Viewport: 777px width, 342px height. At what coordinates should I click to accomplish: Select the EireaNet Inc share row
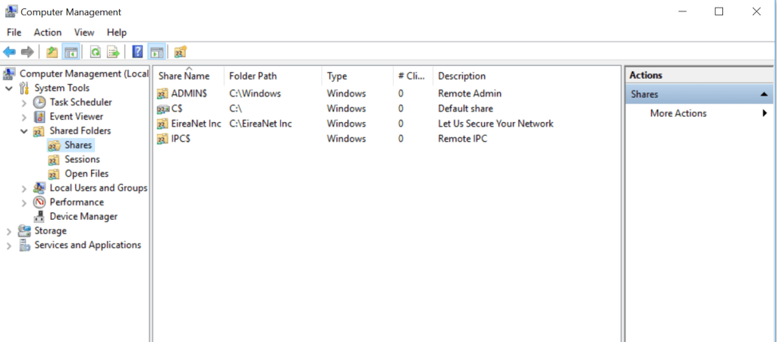pos(196,124)
